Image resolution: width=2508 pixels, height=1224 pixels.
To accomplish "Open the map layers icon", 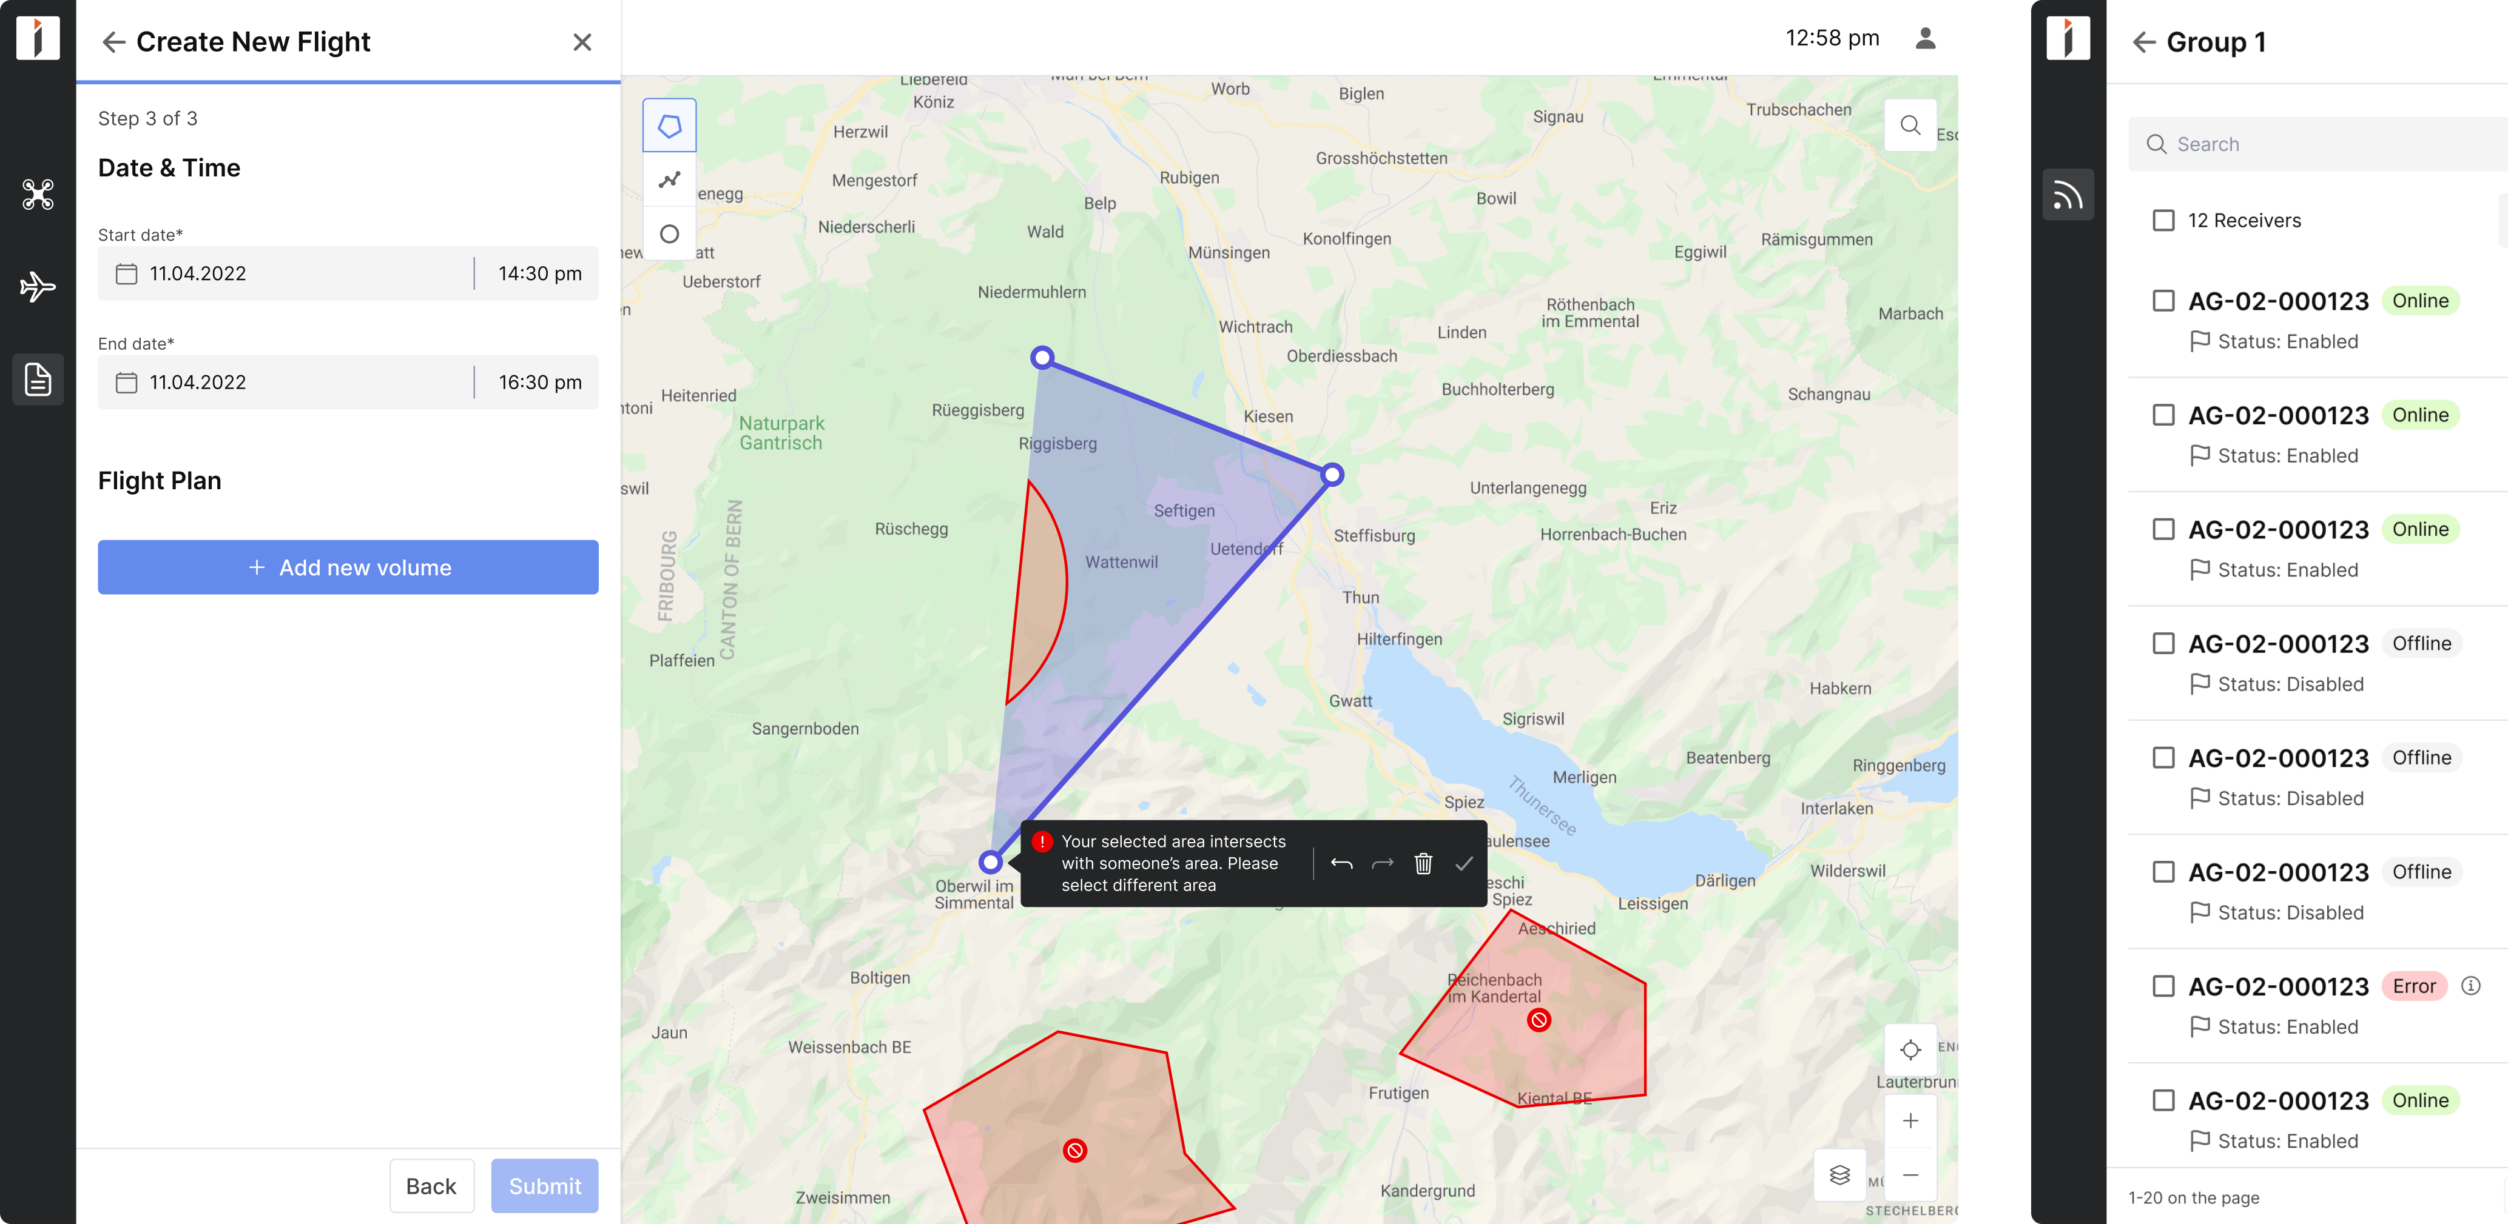I will click(1839, 1174).
